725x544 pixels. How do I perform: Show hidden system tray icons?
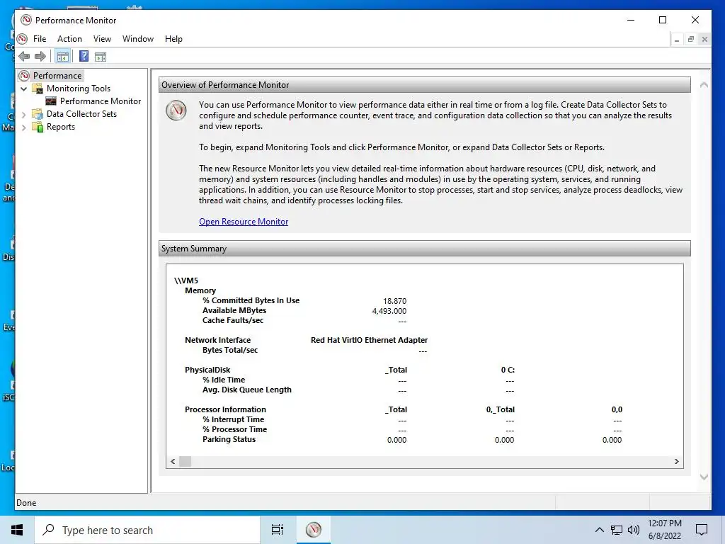(599, 530)
